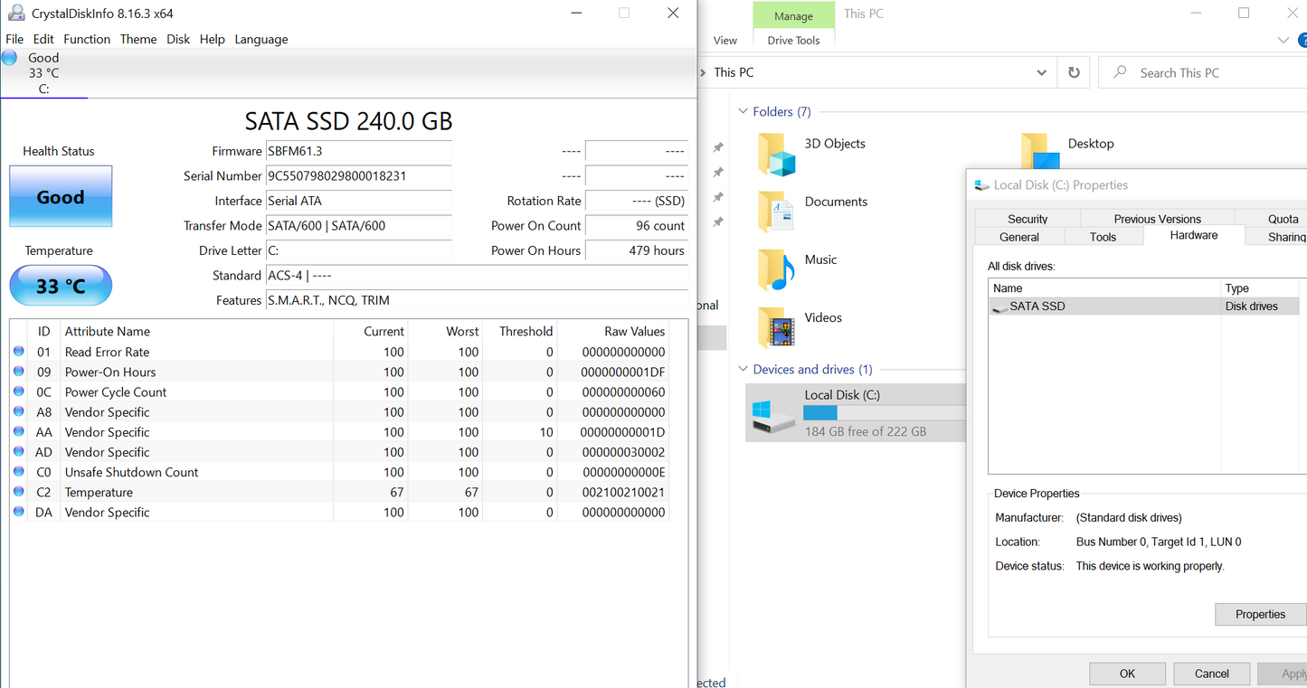Click the Good health status button

(61, 196)
